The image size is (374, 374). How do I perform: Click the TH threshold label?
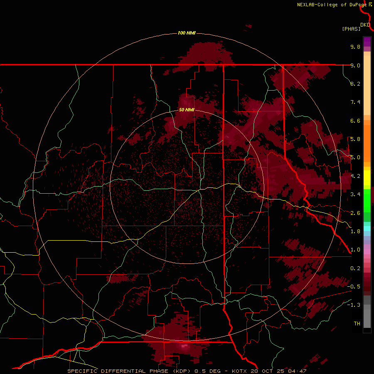coord(357,324)
